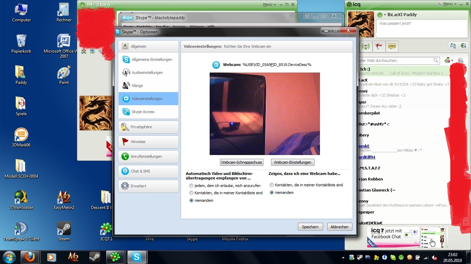Select contact 'rjan Robben' in ICQ list

371,179
